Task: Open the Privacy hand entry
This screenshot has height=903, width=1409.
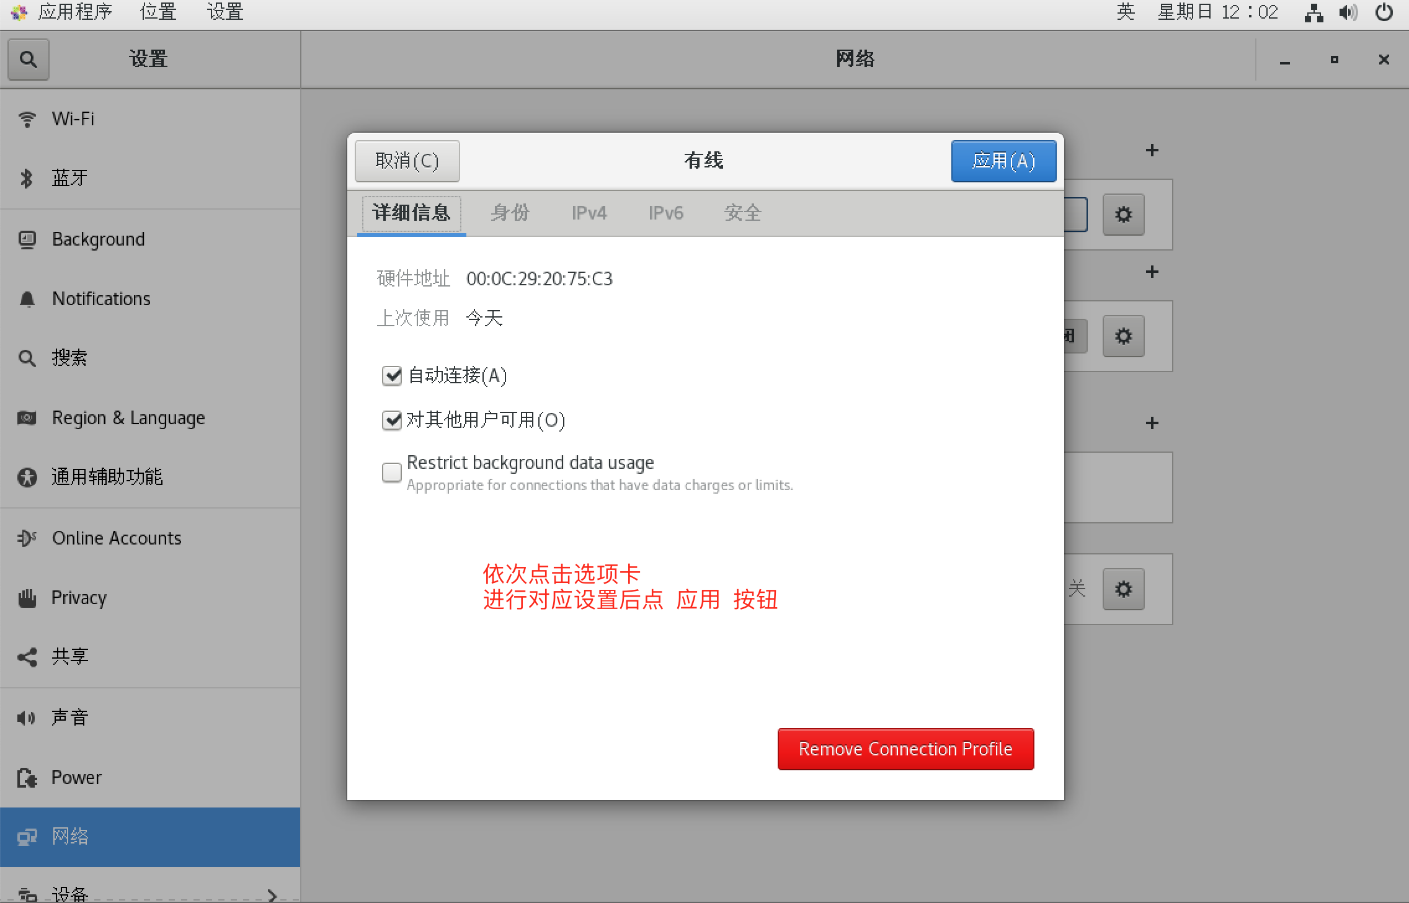Action: coord(79,597)
